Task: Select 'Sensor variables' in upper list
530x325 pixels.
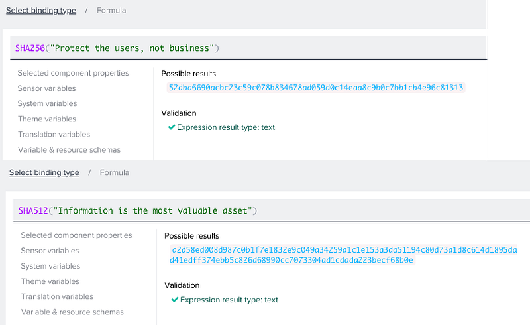Action: pyautogui.click(x=46, y=88)
